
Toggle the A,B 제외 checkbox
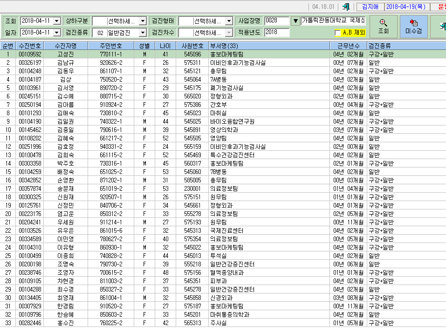[x=337, y=33]
